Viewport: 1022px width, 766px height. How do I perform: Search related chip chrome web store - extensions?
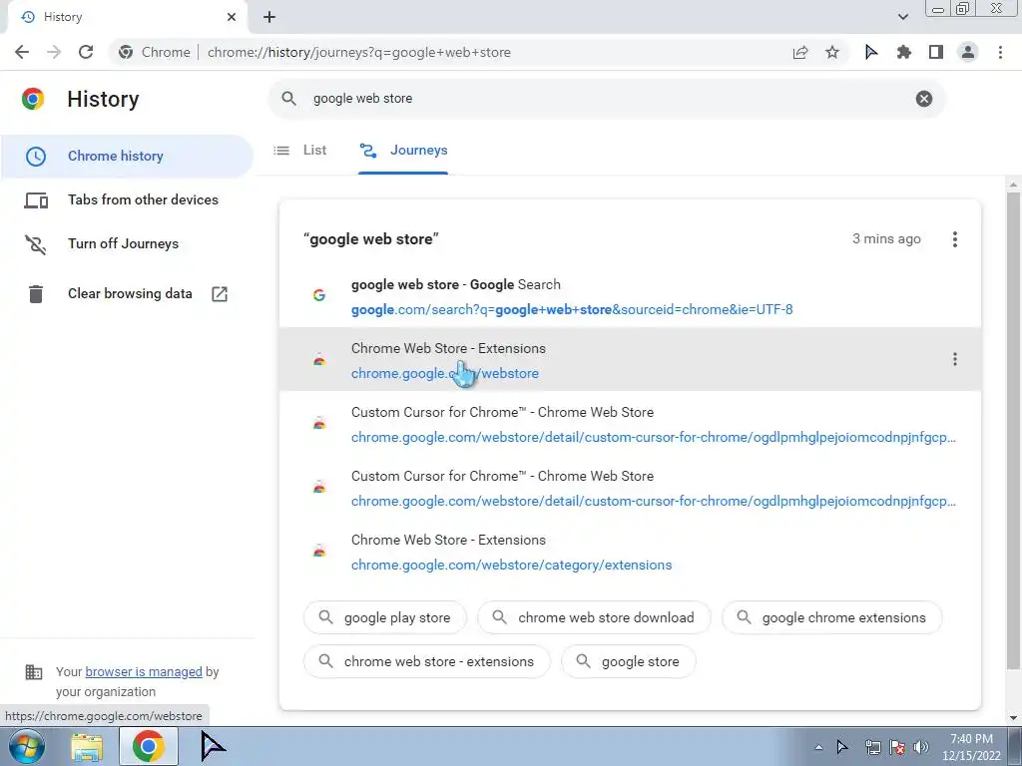point(427,661)
